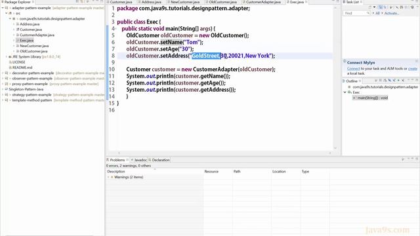Screen dimensions: 420x236
Task: Open the Javadoc view tab
Action: [x=140, y=160]
